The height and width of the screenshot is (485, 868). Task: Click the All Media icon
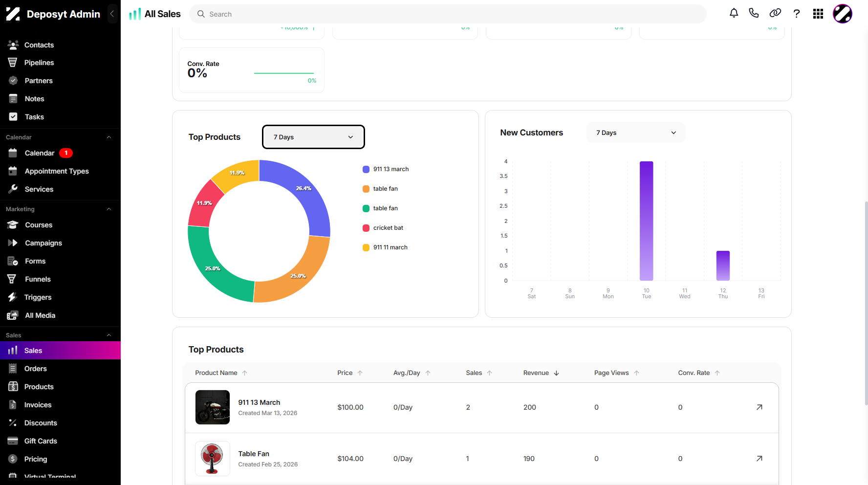coord(13,315)
